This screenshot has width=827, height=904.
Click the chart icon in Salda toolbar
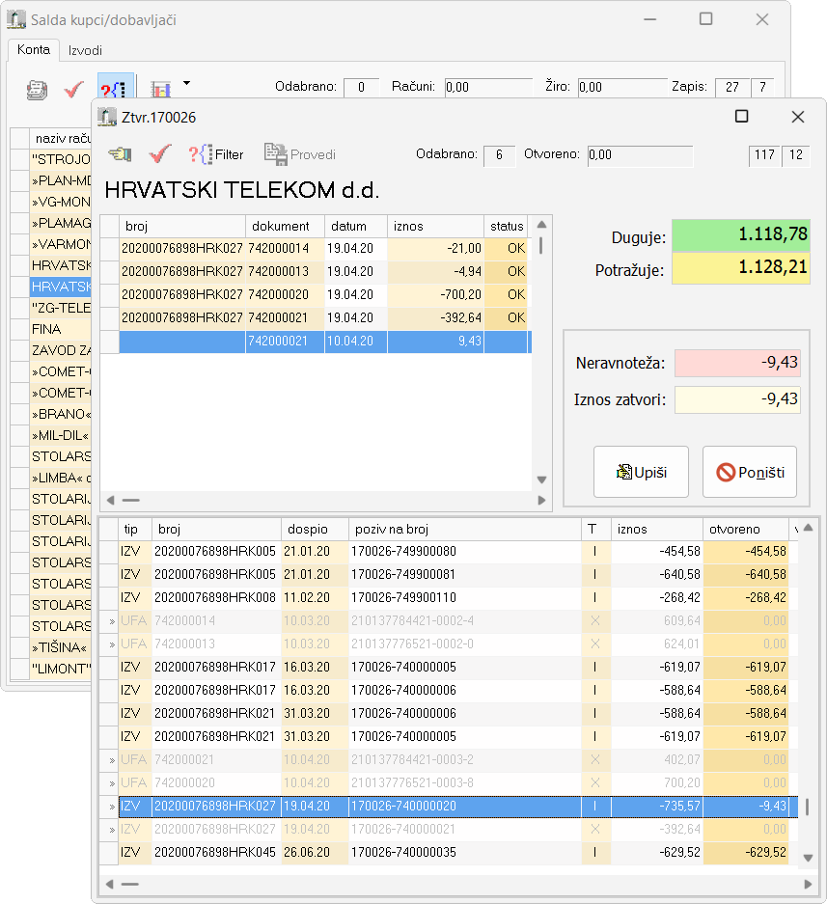point(161,90)
